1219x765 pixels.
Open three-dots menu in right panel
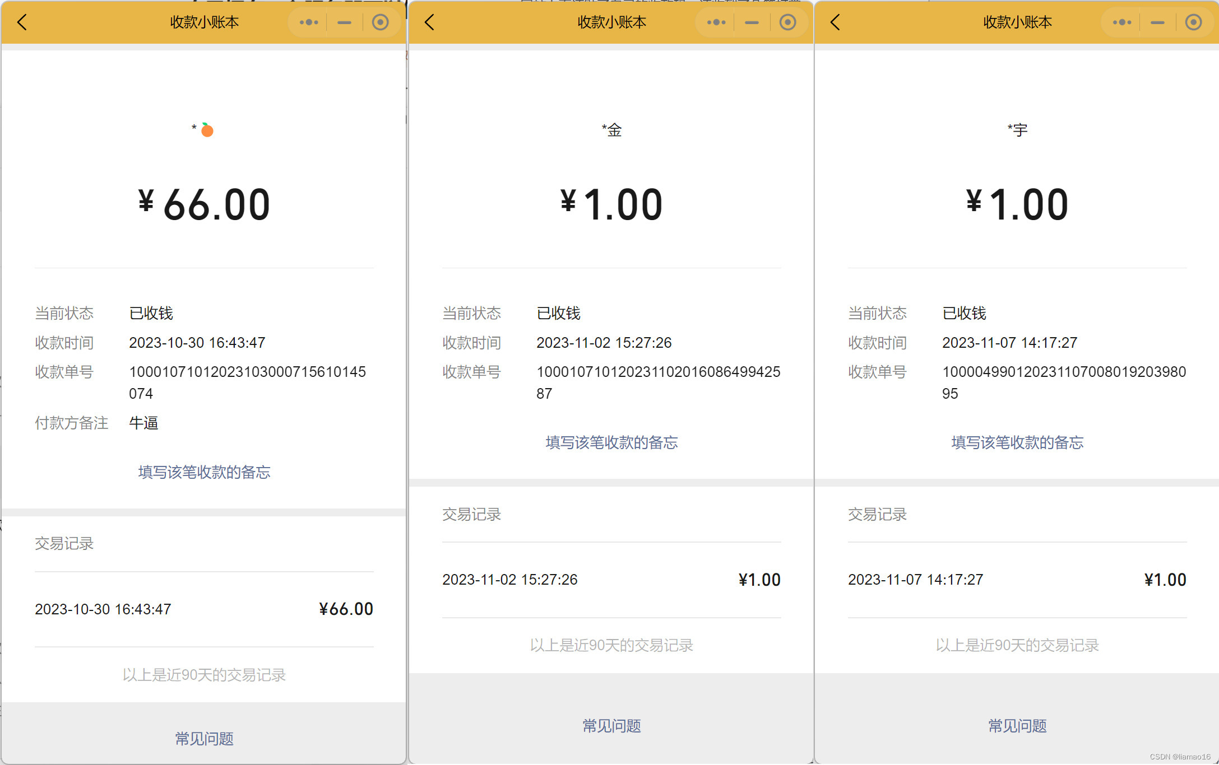pos(1122,22)
